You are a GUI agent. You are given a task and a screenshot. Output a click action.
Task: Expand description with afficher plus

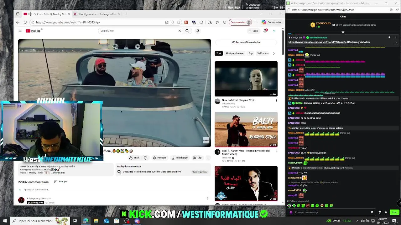59,173
